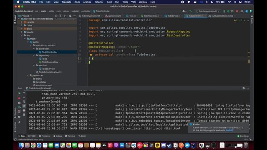Rerun the application in the Run panel
The width and height of the screenshot is (267, 150).
click(19, 93)
